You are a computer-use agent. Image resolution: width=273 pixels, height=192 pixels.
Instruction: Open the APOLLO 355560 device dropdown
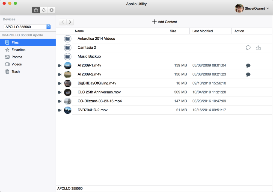27,27
